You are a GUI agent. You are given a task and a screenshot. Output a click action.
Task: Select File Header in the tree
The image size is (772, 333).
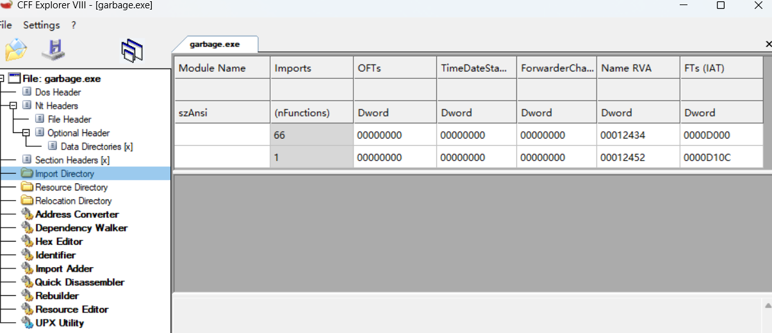70,119
